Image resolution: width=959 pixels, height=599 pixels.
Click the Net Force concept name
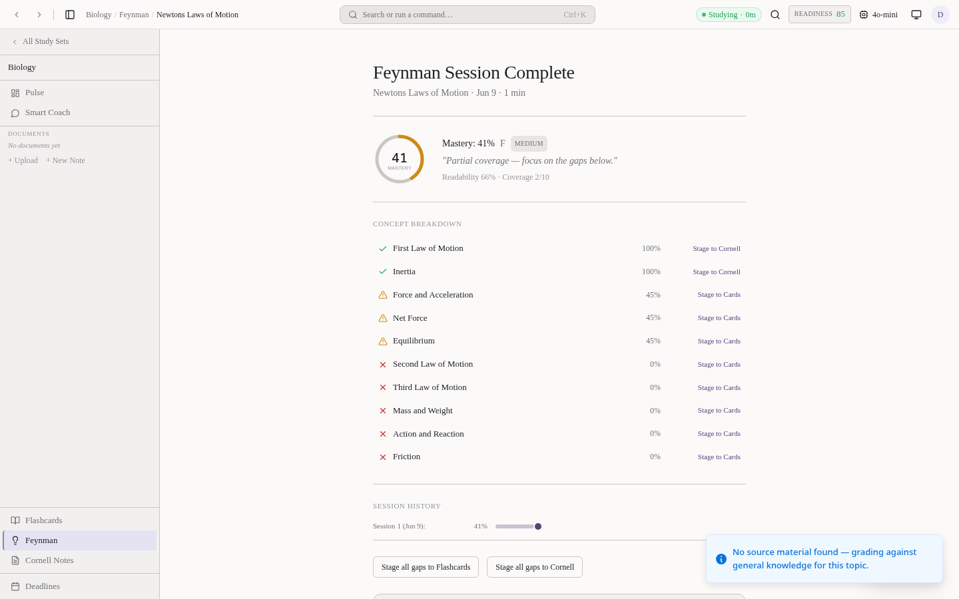410,318
